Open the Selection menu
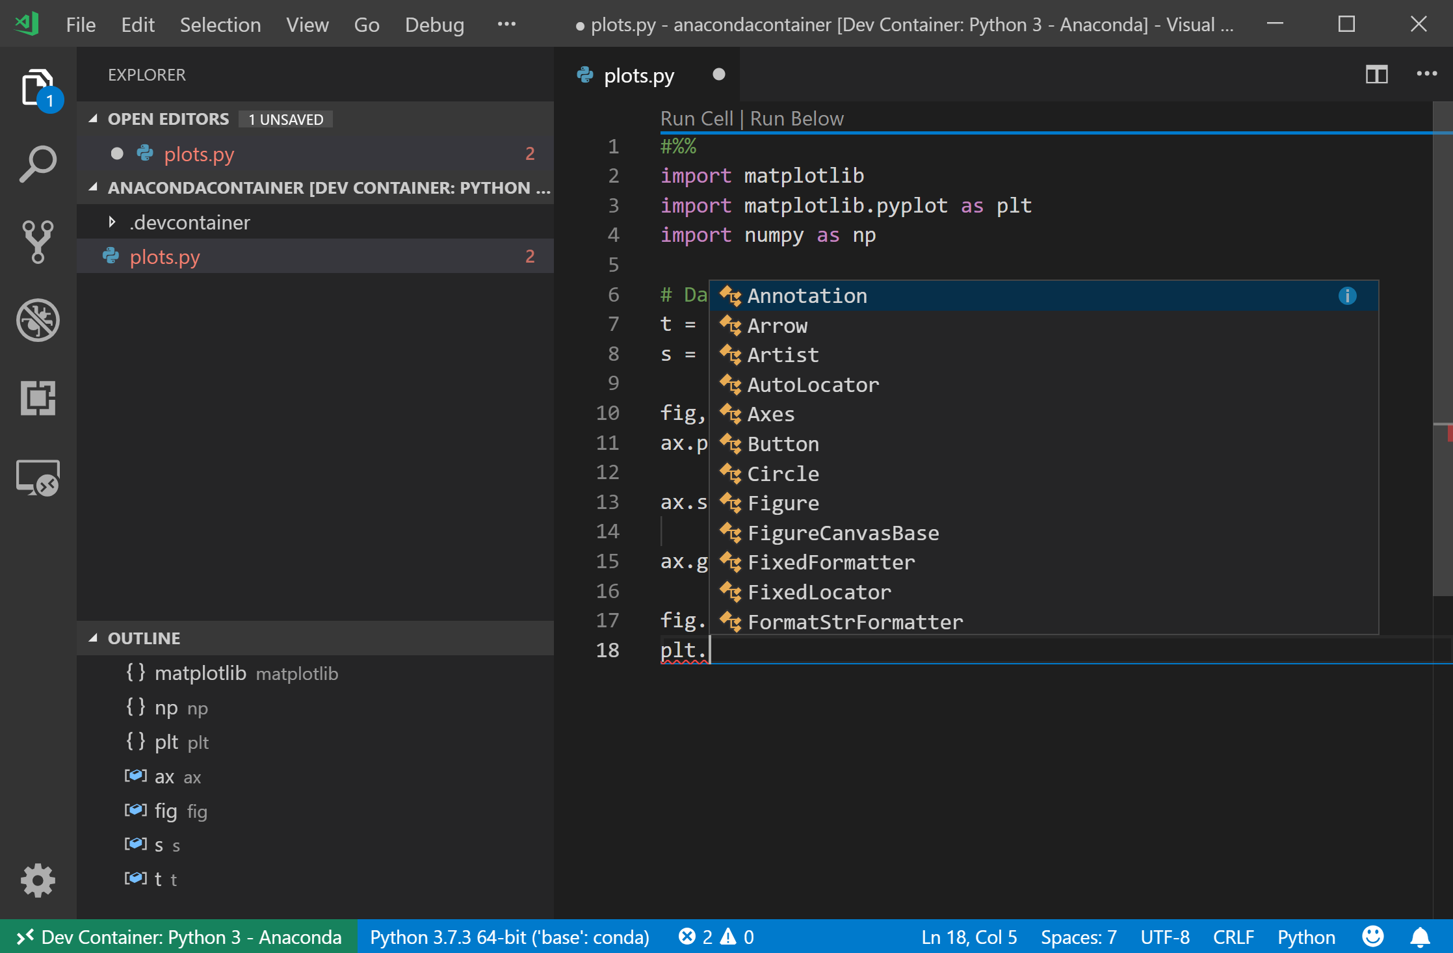1453x953 pixels. [x=220, y=25]
